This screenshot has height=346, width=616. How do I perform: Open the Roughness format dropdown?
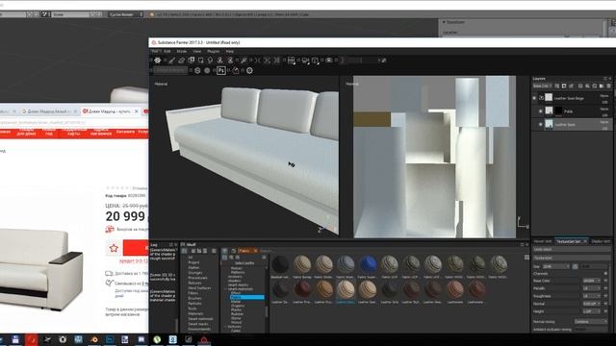592,296
